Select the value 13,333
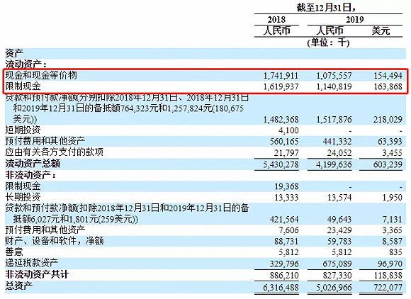This screenshot has width=411, height=299. point(286,197)
